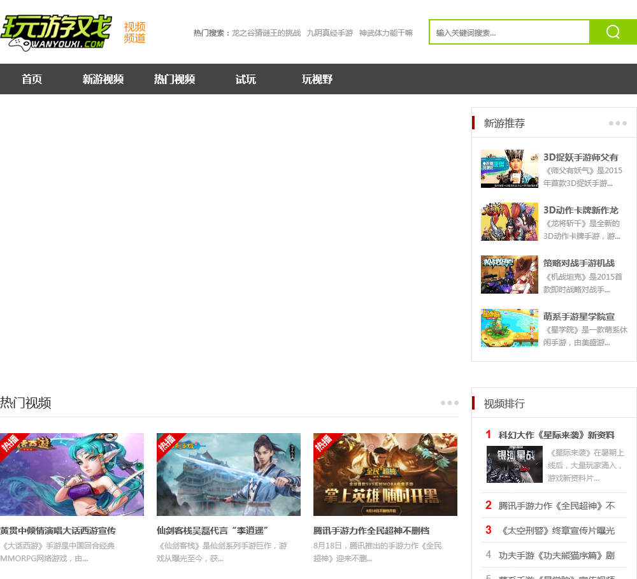Open the 仙剑客栈 video thumbnail
The height and width of the screenshot is (579, 637).
click(229, 474)
